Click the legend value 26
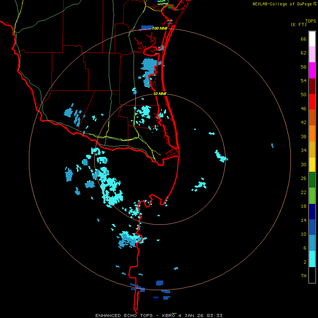Screen dimensions: 318x318 (x=304, y=178)
